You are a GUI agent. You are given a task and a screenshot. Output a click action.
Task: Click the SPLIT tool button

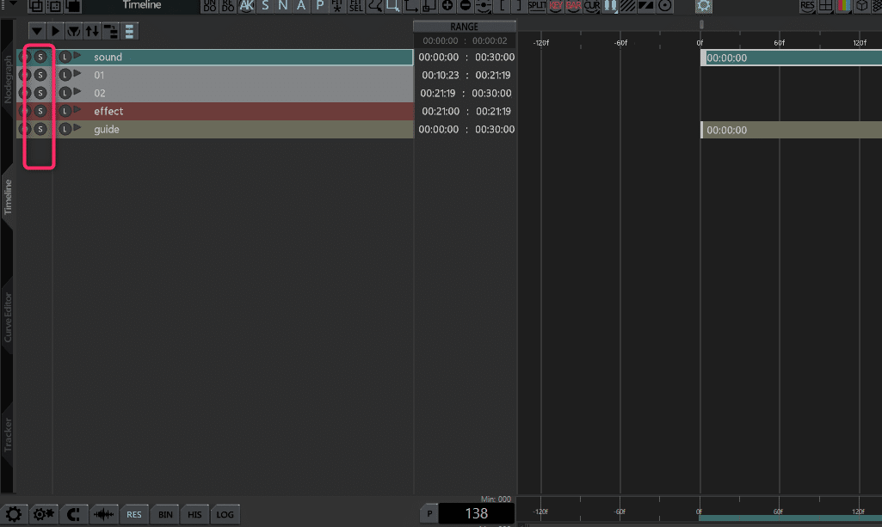click(537, 6)
